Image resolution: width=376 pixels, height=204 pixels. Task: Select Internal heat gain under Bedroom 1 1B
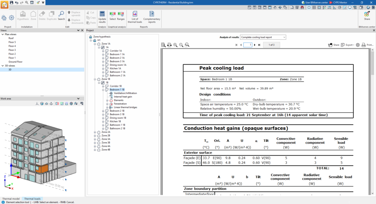[123, 97]
